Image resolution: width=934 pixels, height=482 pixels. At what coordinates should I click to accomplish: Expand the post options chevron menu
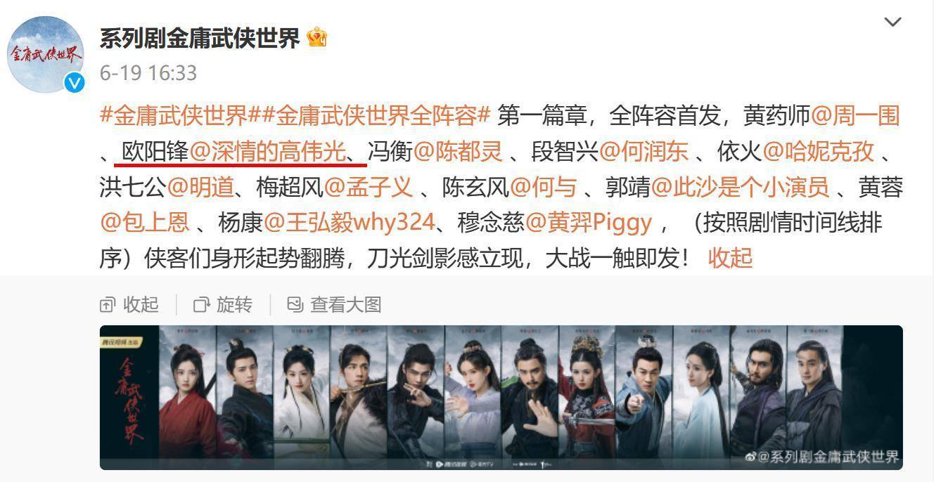[893, 22]
